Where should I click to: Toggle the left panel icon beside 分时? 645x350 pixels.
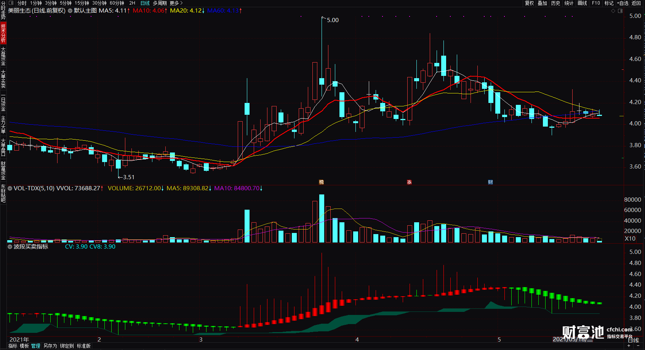(x=11, y=3)
